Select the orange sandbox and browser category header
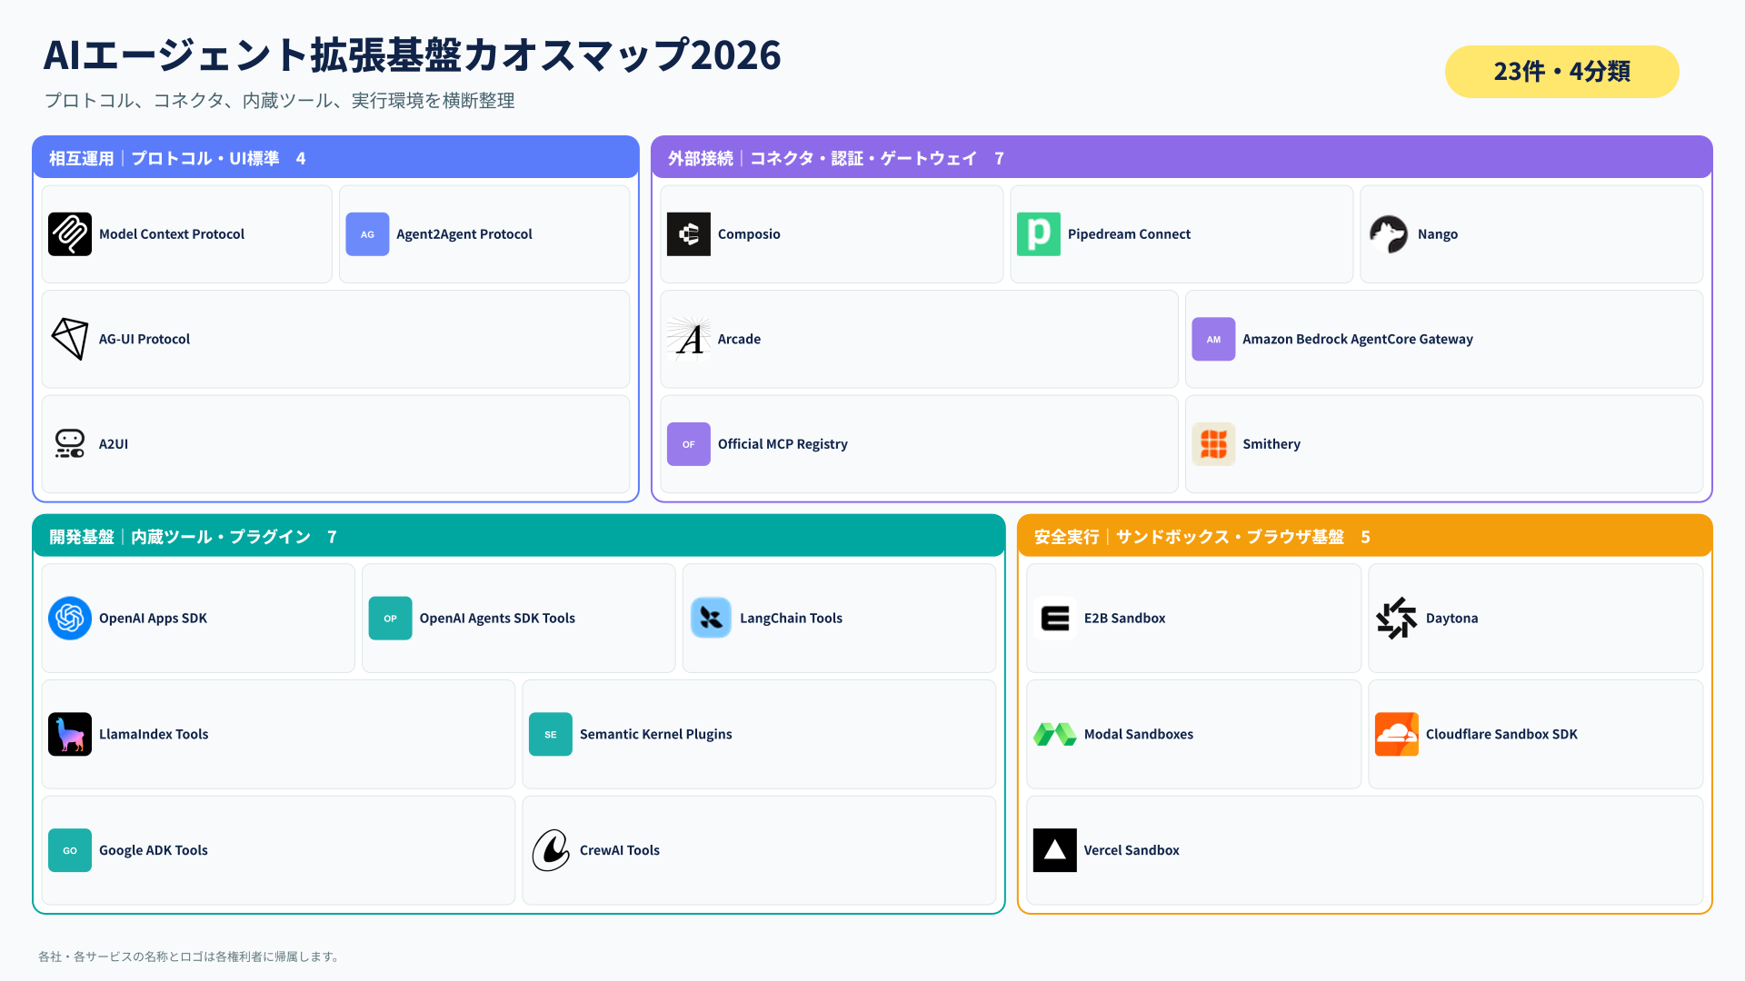The height and width of the screenshot is (981, 1745). [x=1364, y=537]
